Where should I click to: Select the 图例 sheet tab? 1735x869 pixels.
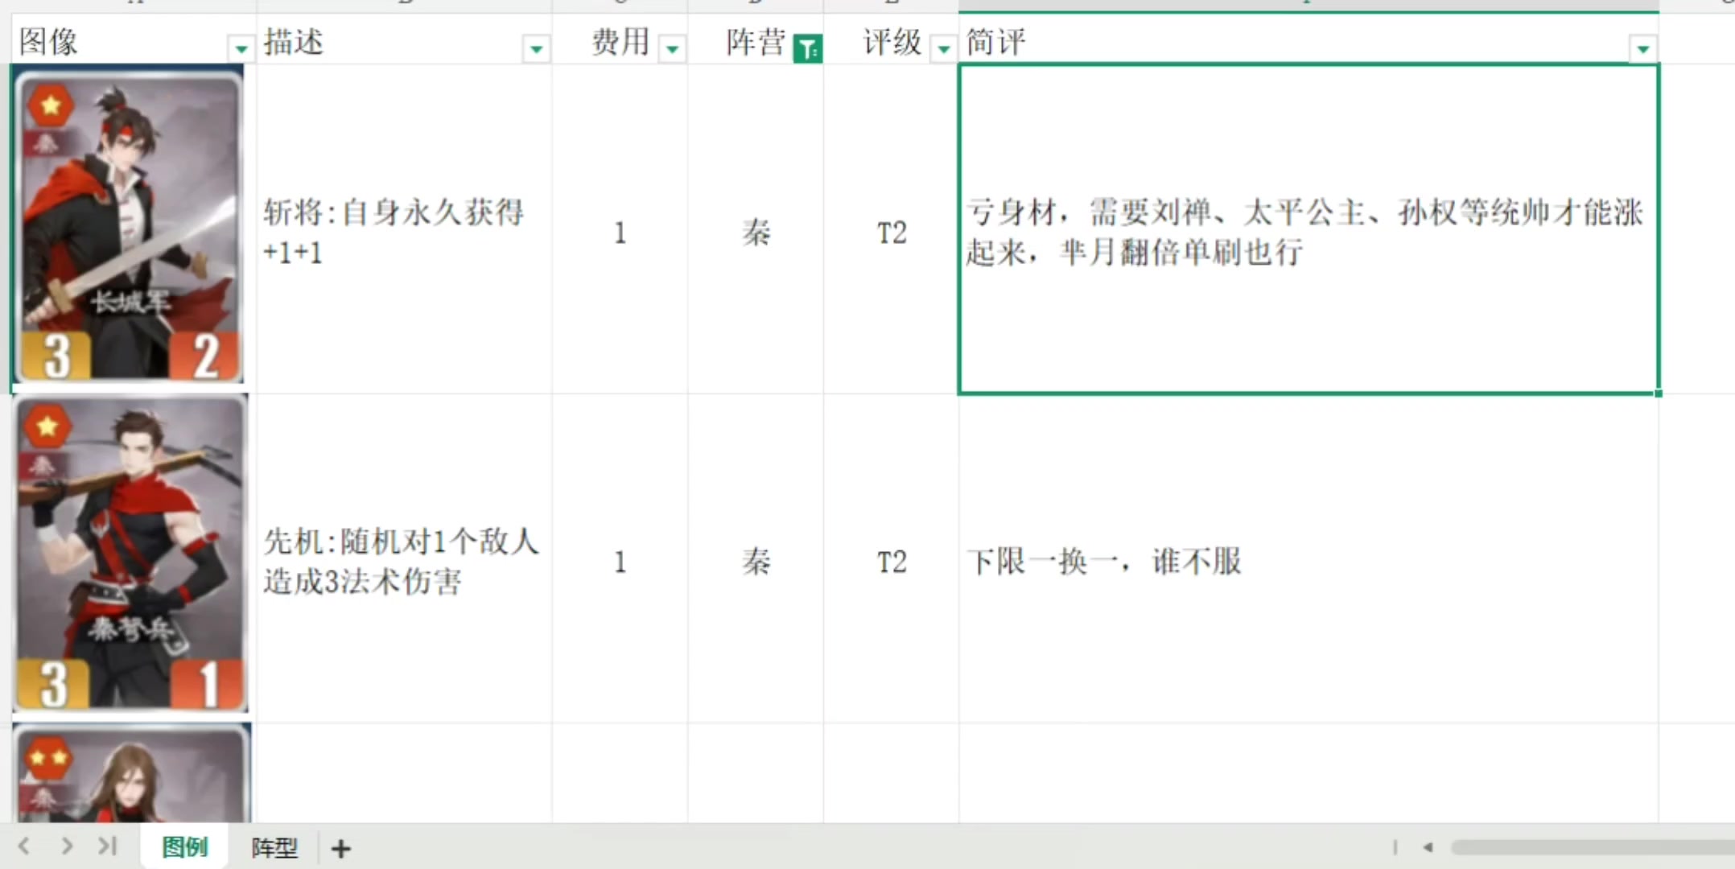point(184,847)
